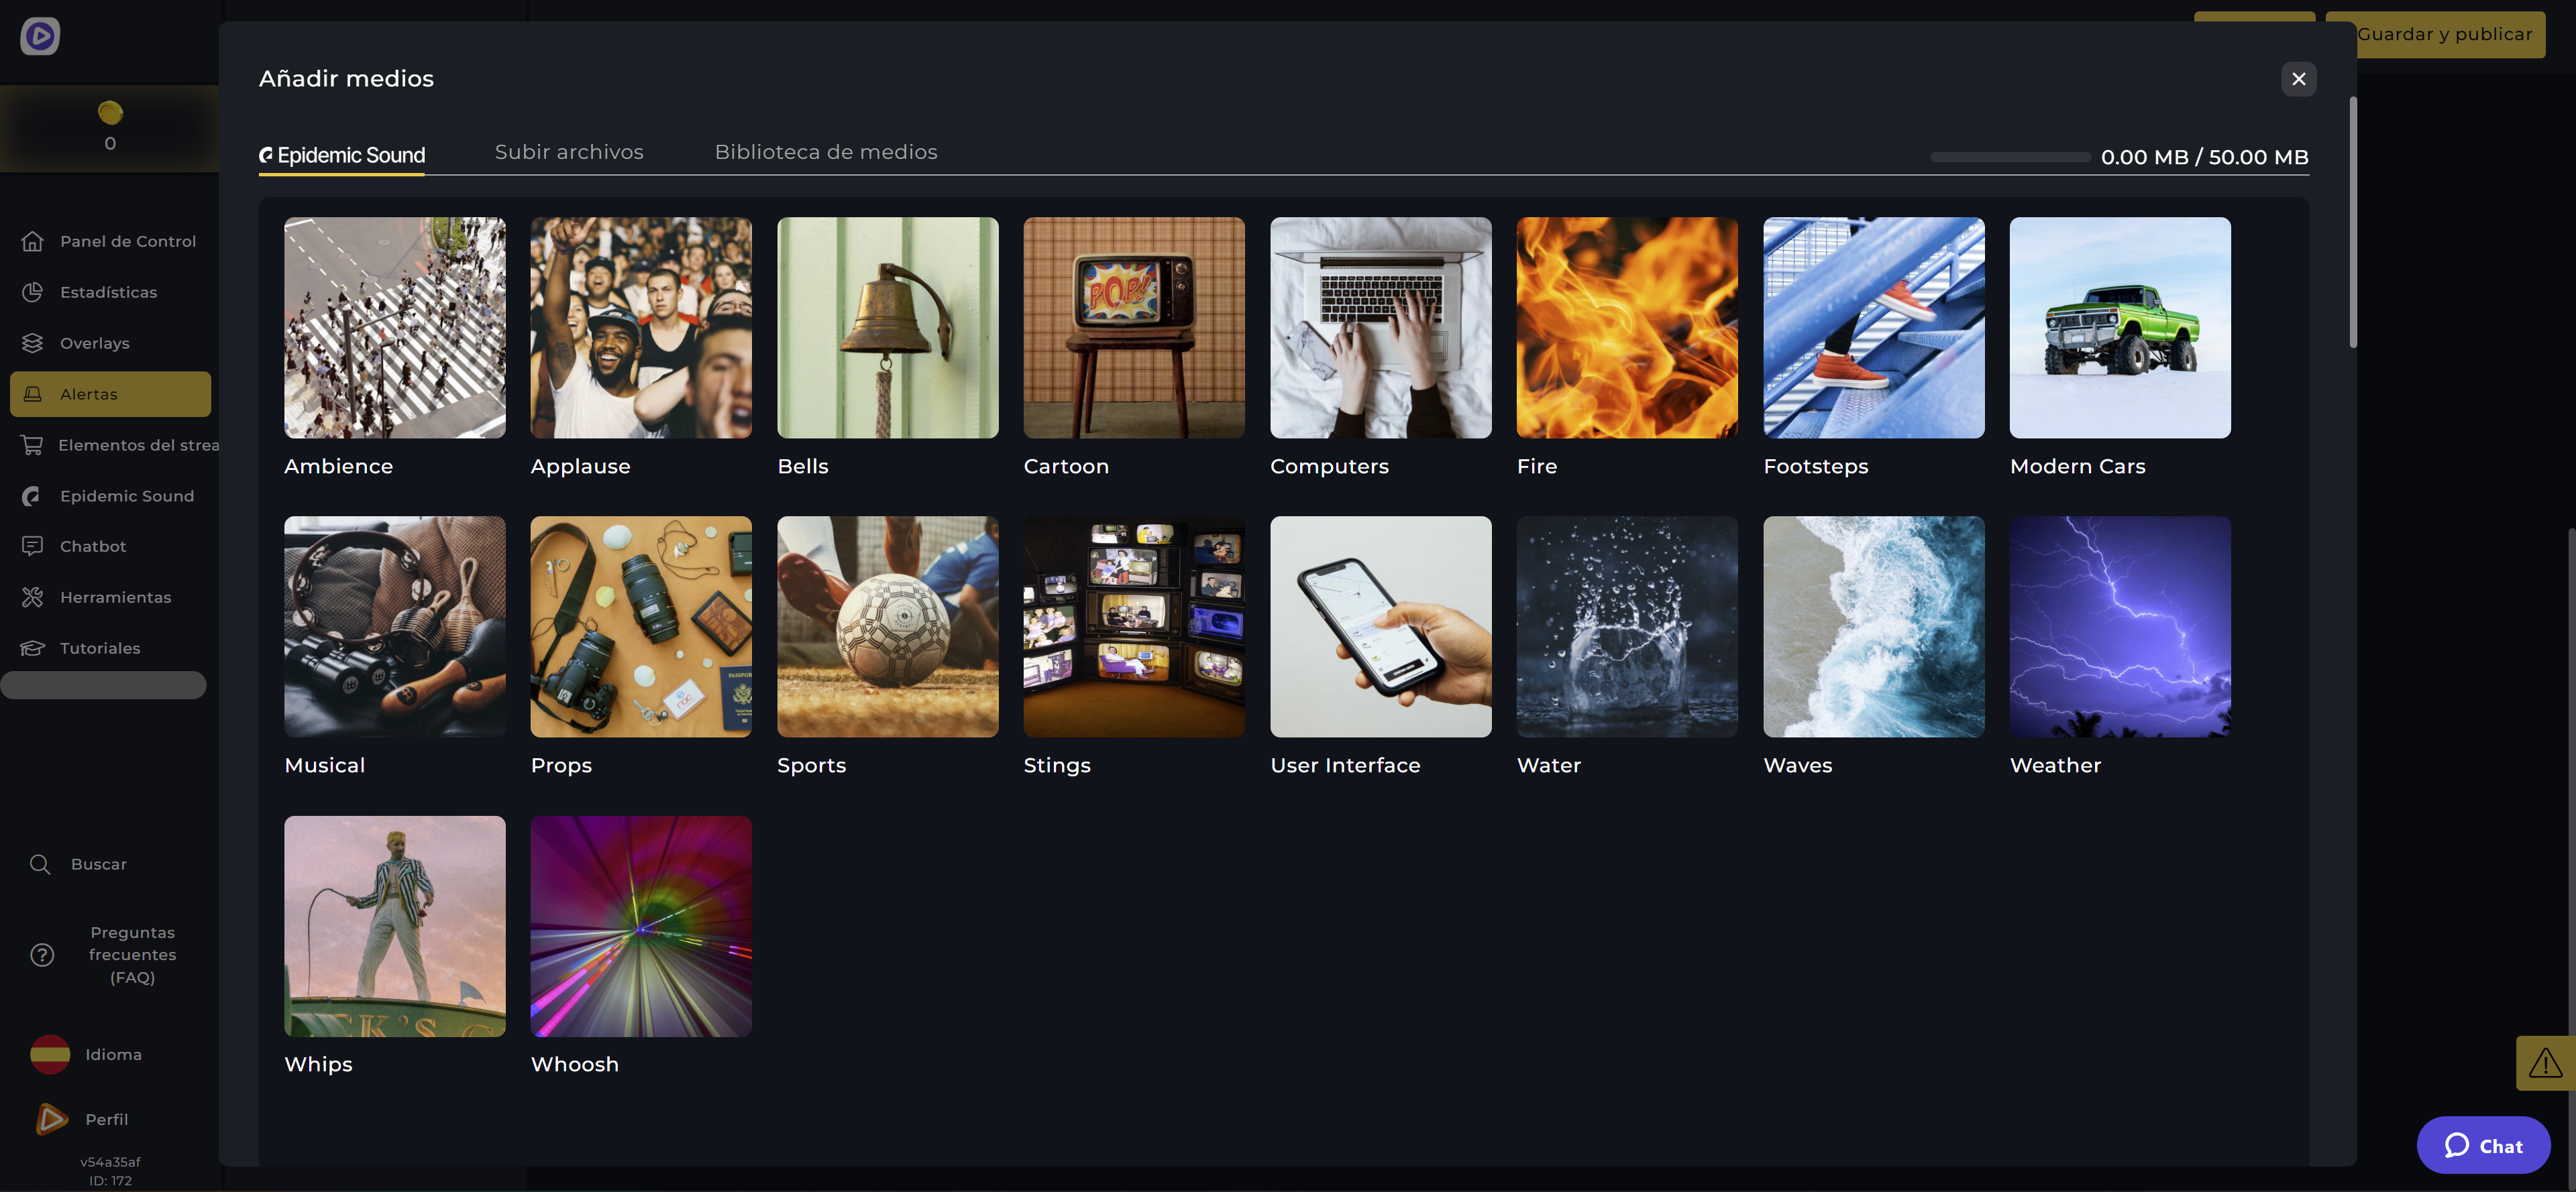Change language via Spanish flag Idioma
This screenshot has height=1192, width=2576.
50,1055
